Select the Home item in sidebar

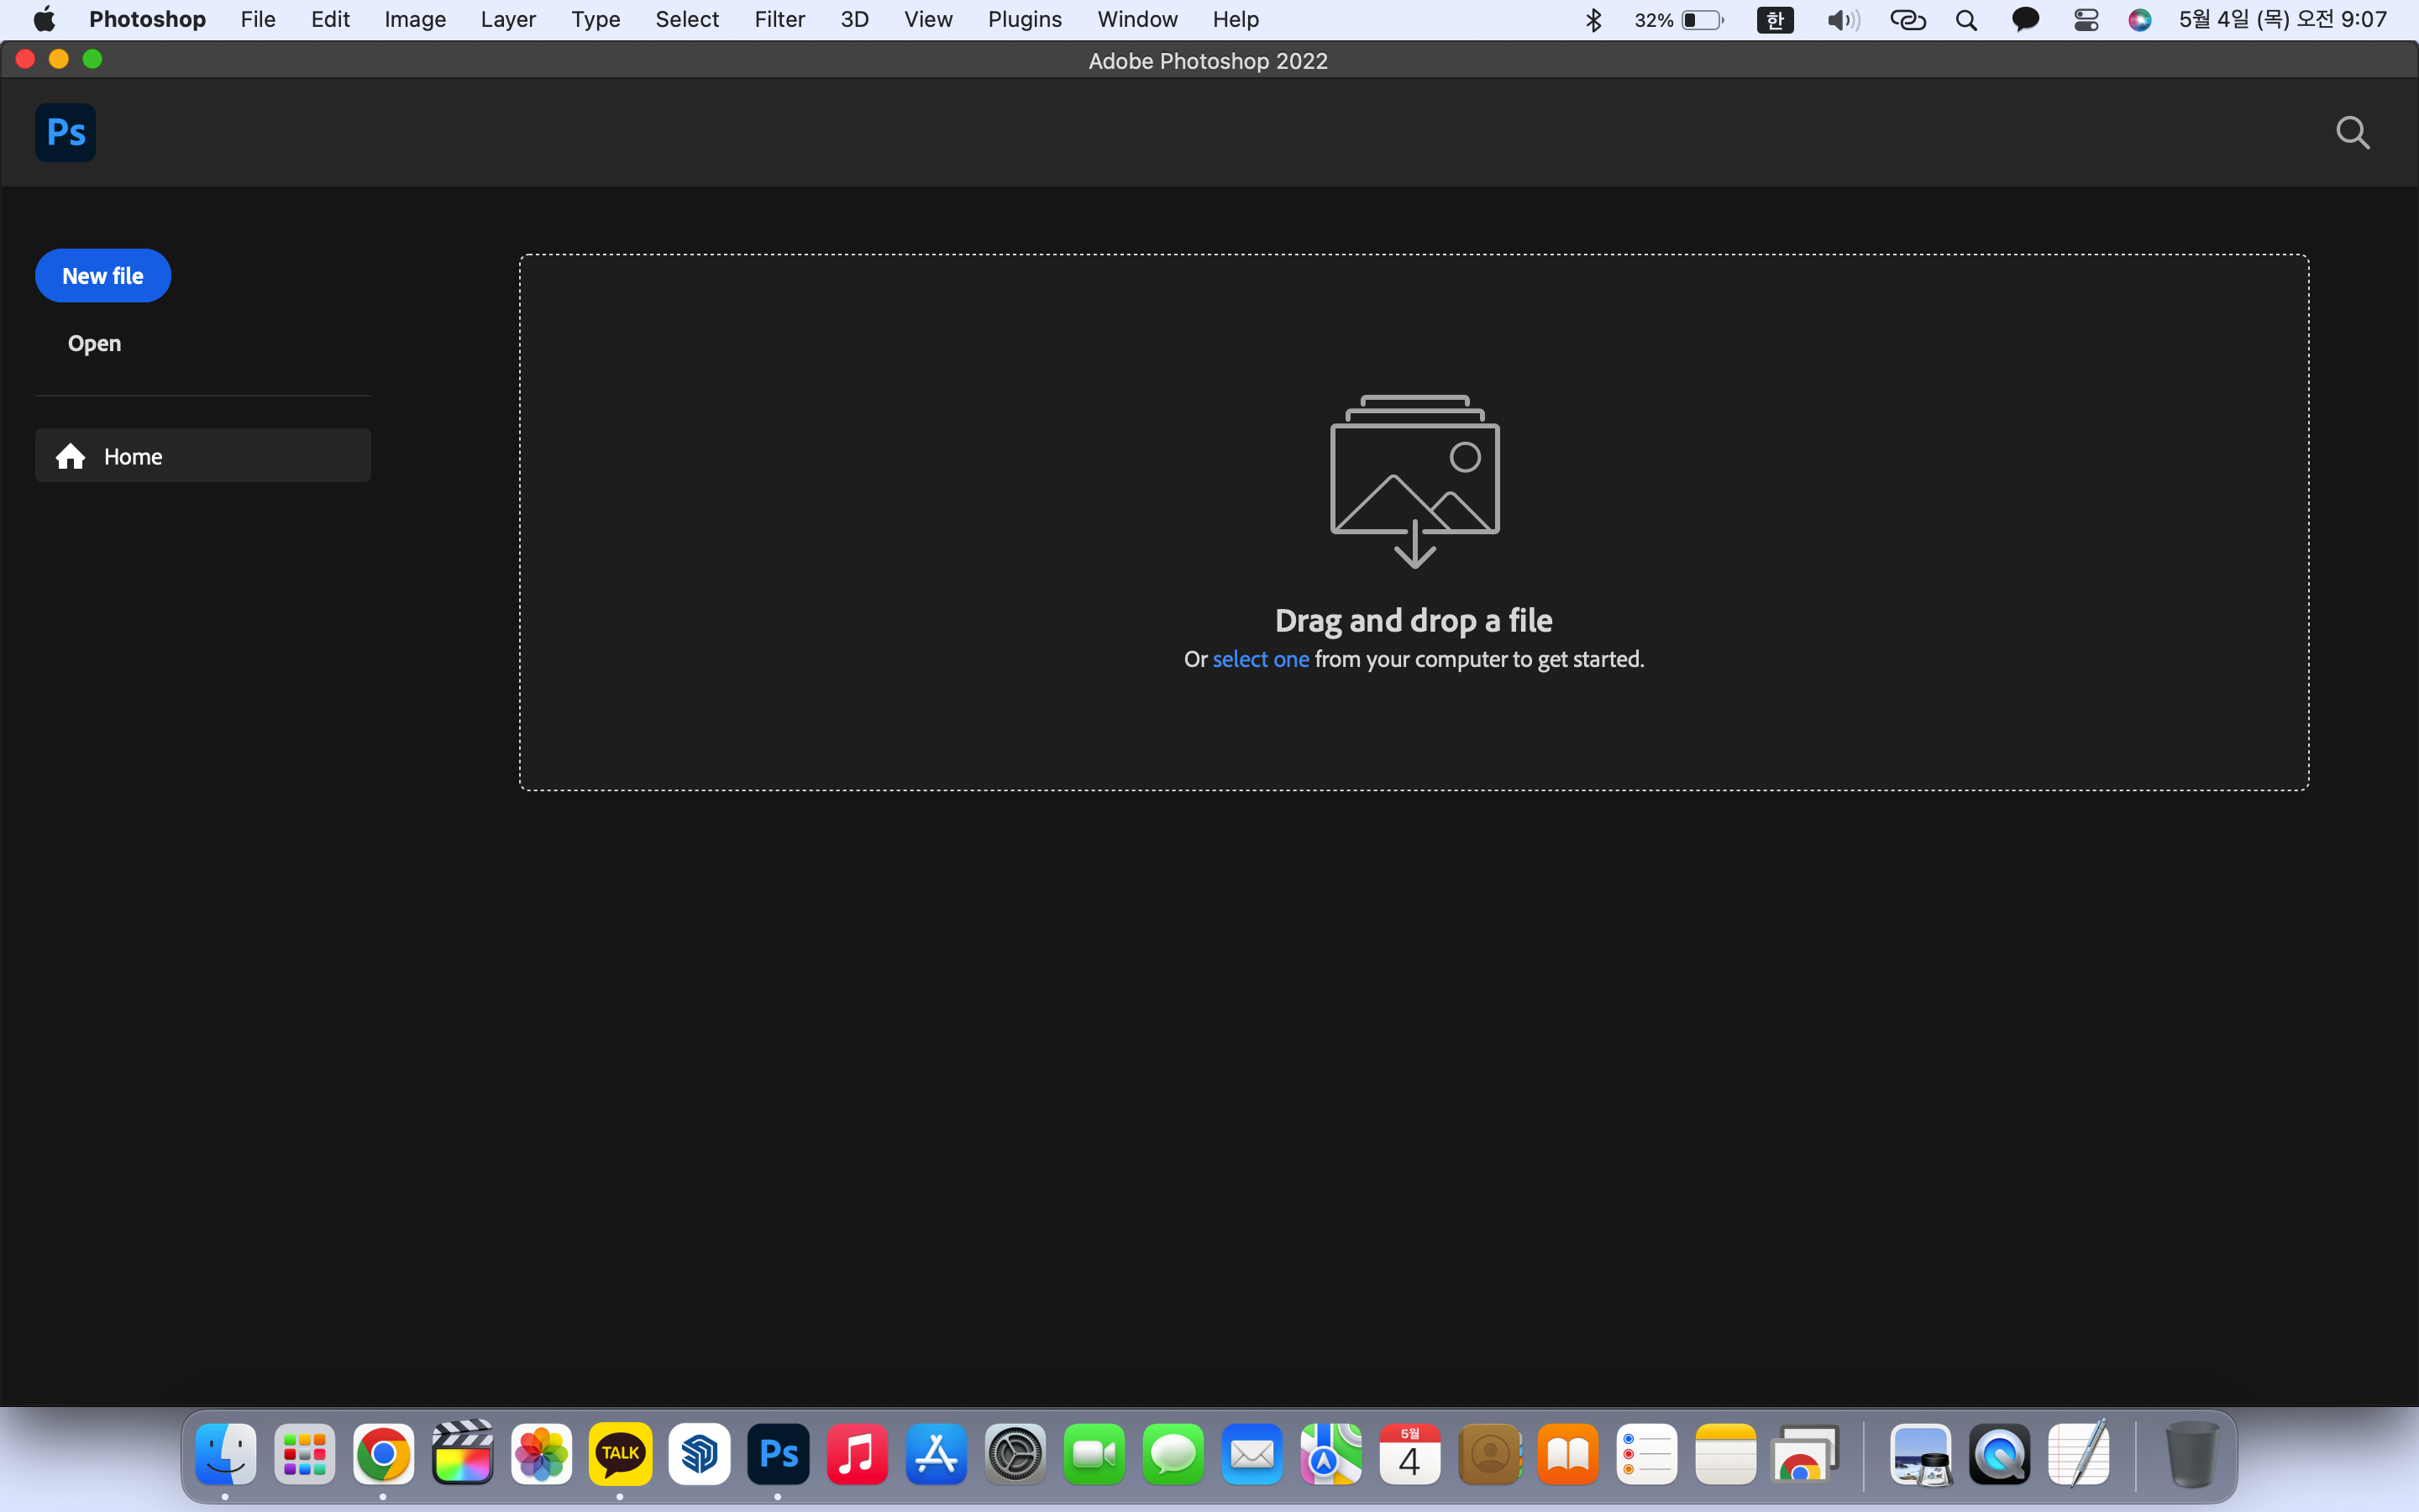click(x=203, y=456)
